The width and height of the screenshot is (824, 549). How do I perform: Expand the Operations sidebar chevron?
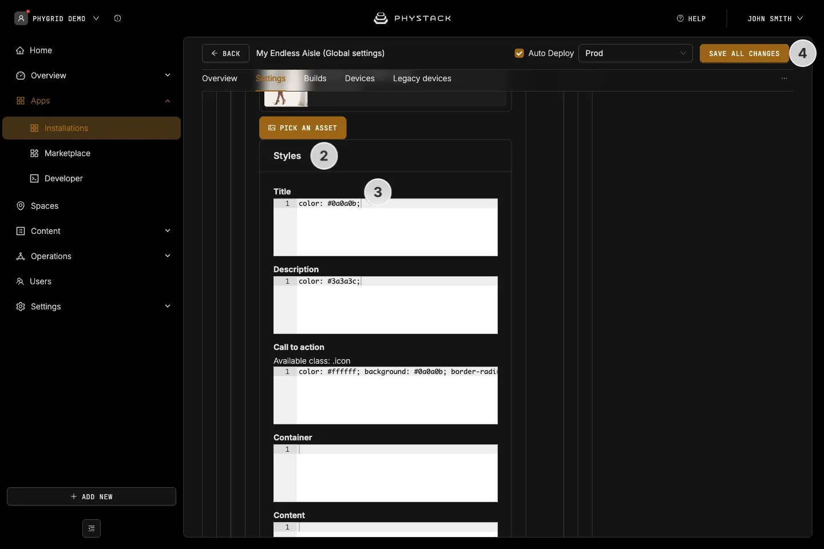click(168, 256)
